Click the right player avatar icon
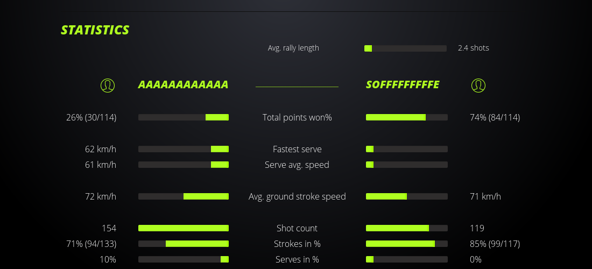 pyautogui.click(x=478, y=86)
